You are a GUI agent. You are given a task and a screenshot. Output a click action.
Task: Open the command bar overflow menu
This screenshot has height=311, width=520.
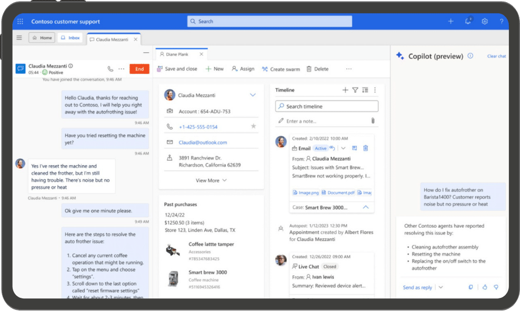click(348, 69)
